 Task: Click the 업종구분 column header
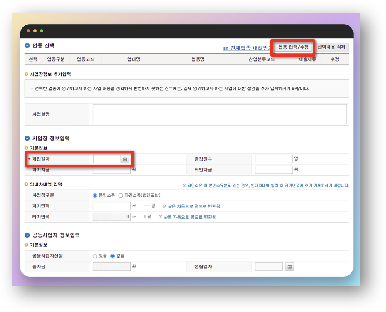(x=56, y=59)
